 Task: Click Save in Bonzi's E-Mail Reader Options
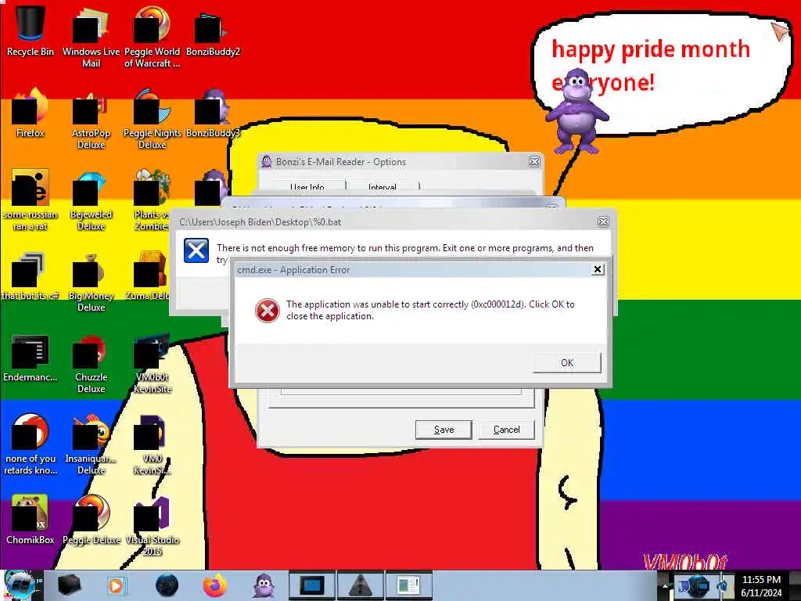[444, 430]
